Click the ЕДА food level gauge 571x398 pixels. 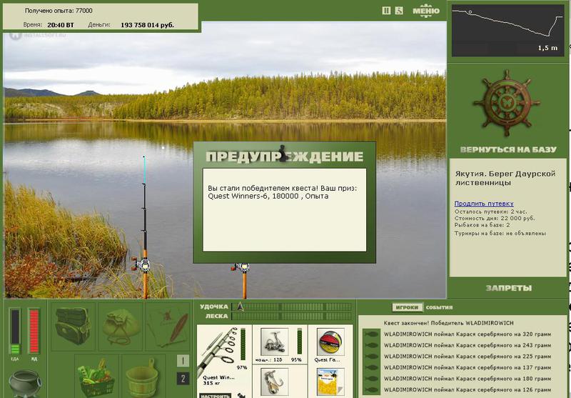[15, 332]
